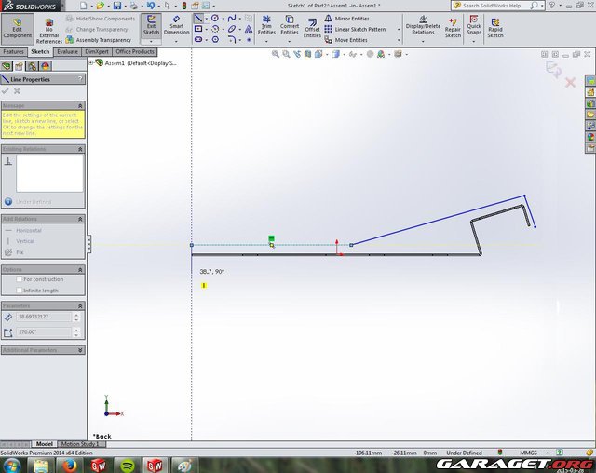Viewport: 596px width, 473px height.
Task: Open Firefox from the Windows taskbar
Action: (x=71, y=465)
